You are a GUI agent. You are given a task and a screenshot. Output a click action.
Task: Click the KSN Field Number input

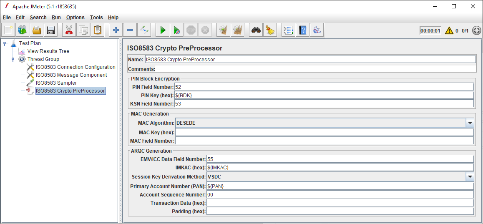tap(324, 103)
